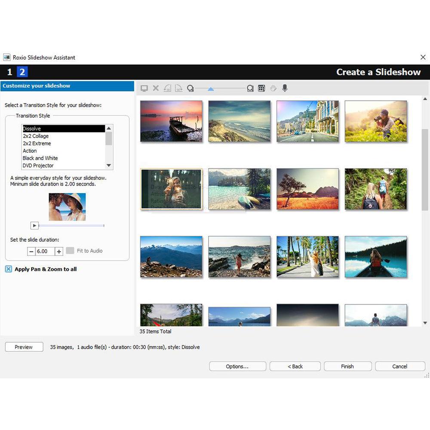Select the microphone narration icon
This screenshot has height=430, width=430.
point(285,88)
